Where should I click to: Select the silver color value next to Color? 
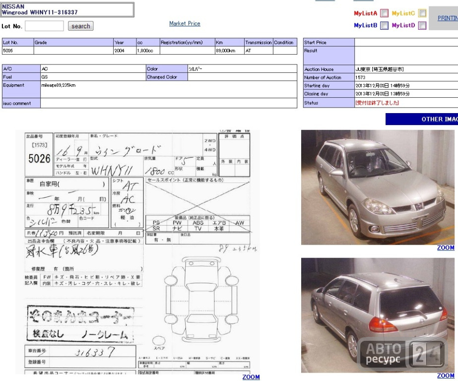point(195,69)
